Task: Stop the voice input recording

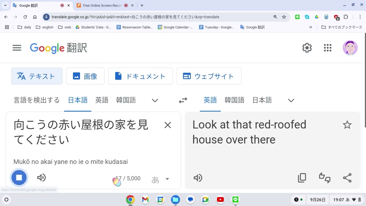Action: pyautogui.click(x=19, y=178)
